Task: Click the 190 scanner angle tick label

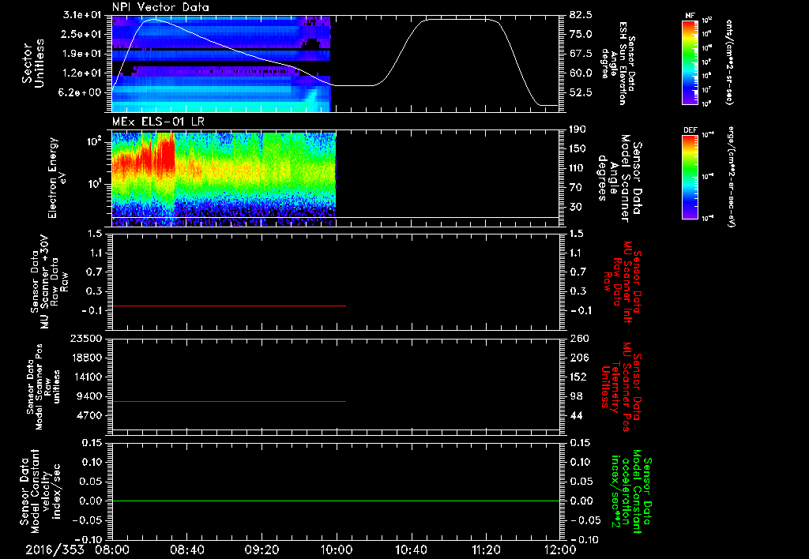Action: [578, 129]
